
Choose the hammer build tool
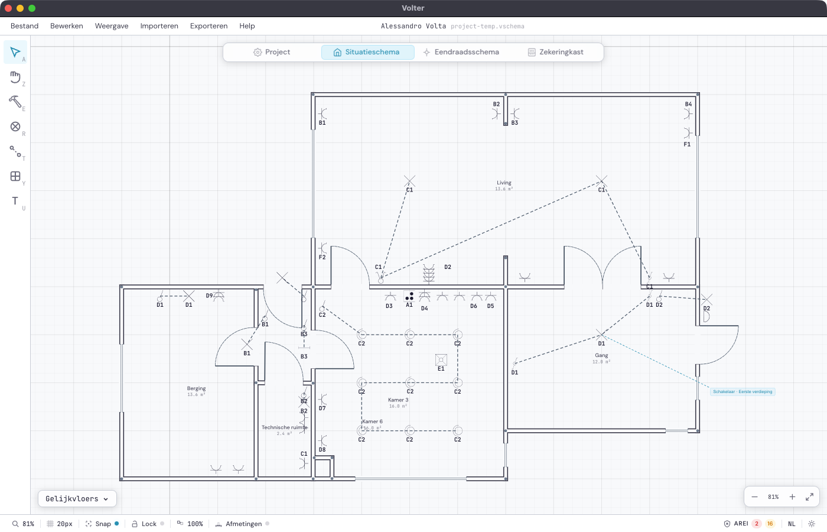pos(15,102)
